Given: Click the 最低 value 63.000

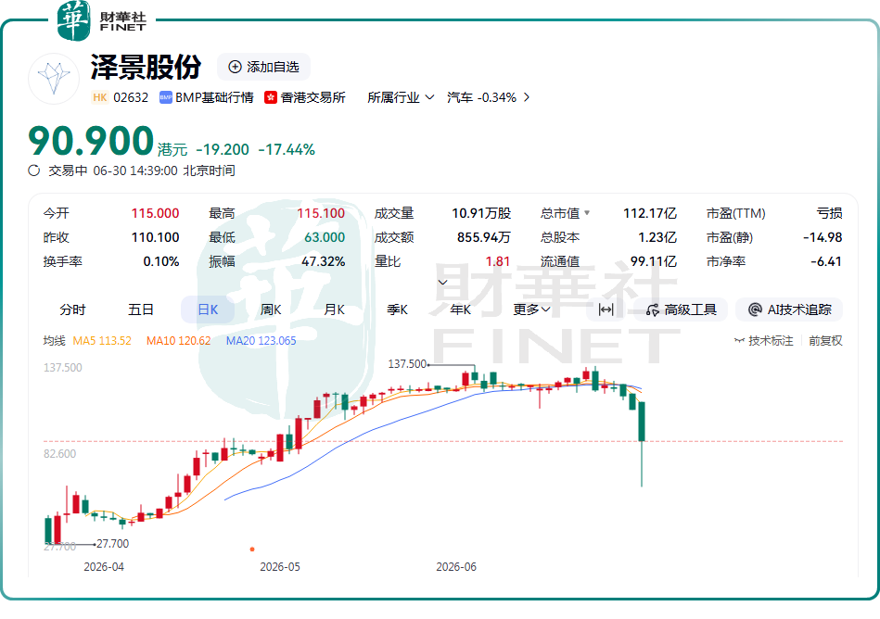Looking at the screenshot, I should tap(325, 237).
